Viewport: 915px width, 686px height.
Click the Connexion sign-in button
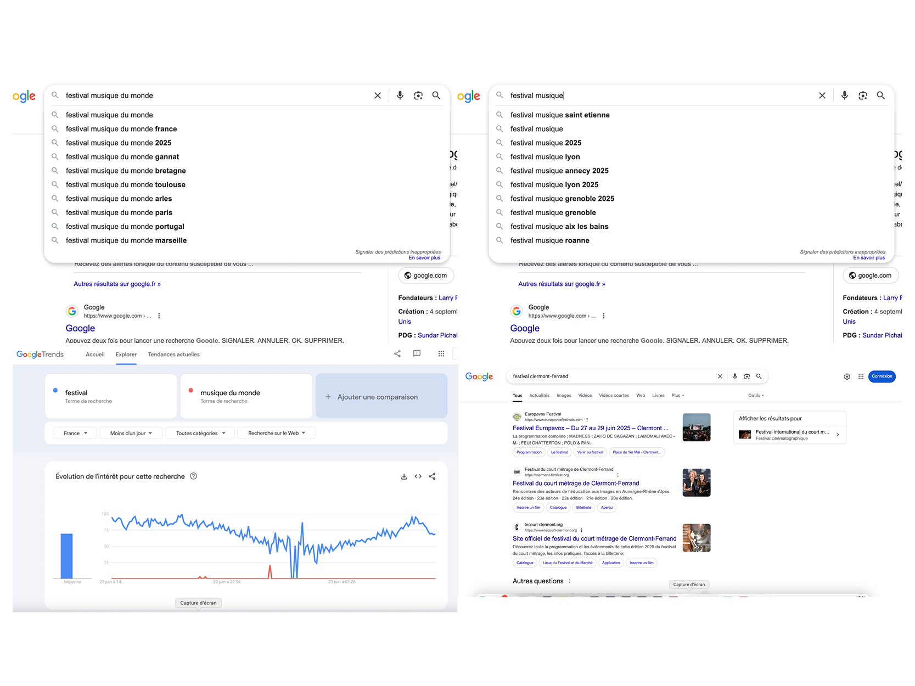882,376
